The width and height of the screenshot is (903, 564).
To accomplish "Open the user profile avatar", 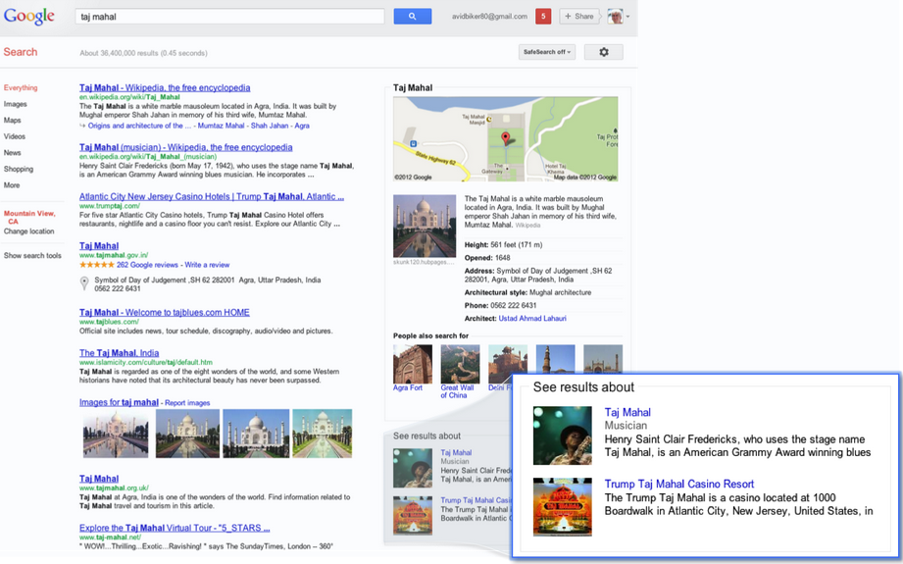I will pyautogui.click(x=616, y=17).
